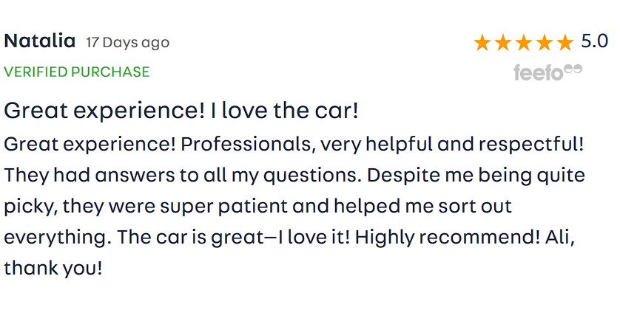Click the fourth orange rating star
Image resolution: width=620 pixels, height=310 pixels.
pyautogui.click(x=544, y=43)
